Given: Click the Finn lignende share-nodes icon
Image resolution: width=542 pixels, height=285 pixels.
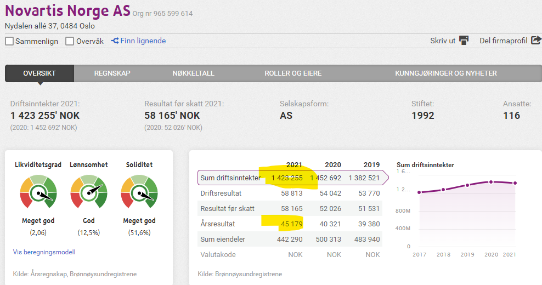Looking at the screenshot, I should click(x=115, y=41).
